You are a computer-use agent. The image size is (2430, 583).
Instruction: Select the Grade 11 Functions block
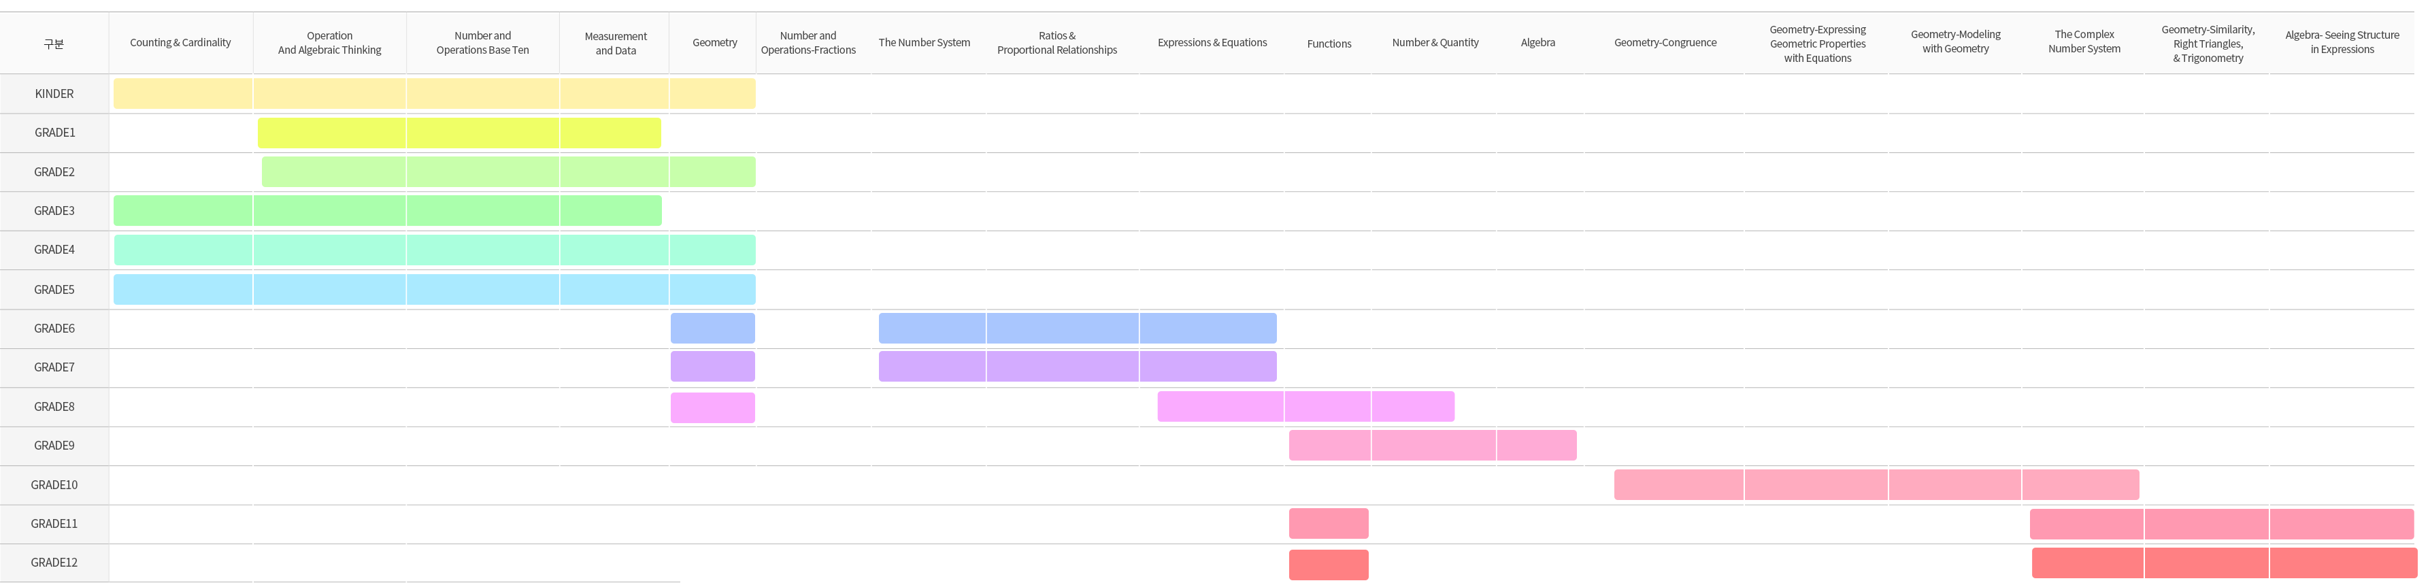[x=1328, y=524]
